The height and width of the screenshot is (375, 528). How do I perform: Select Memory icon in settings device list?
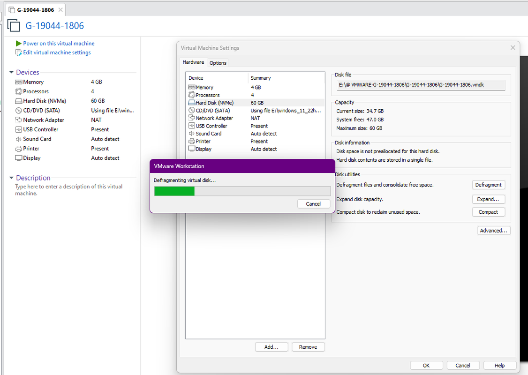(192, 87)
